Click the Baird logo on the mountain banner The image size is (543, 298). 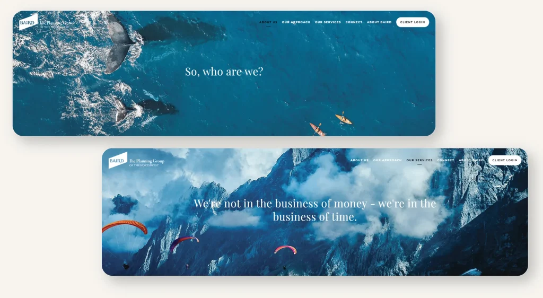tap(118, 160)
